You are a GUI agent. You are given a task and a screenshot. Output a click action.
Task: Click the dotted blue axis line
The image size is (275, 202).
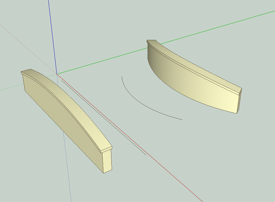click(68, 173)
